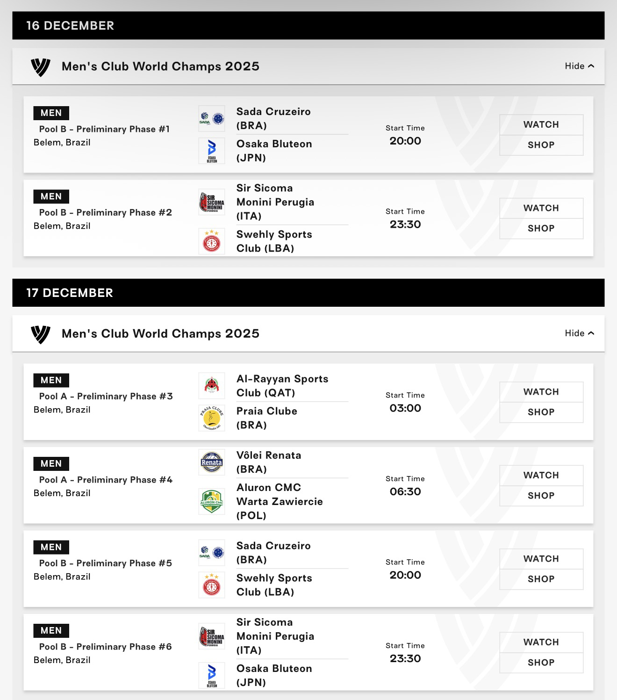Viewport: 617px width, 700px height.
Task: Click Vôlei Renata team logo
Action: click(x=212, y=462)
